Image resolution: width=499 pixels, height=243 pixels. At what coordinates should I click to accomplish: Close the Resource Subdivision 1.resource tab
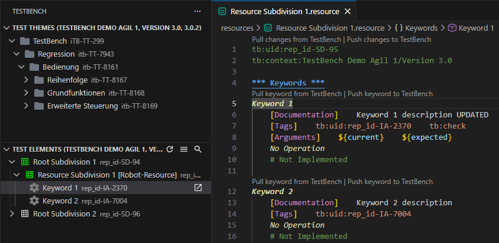point(348,11)
